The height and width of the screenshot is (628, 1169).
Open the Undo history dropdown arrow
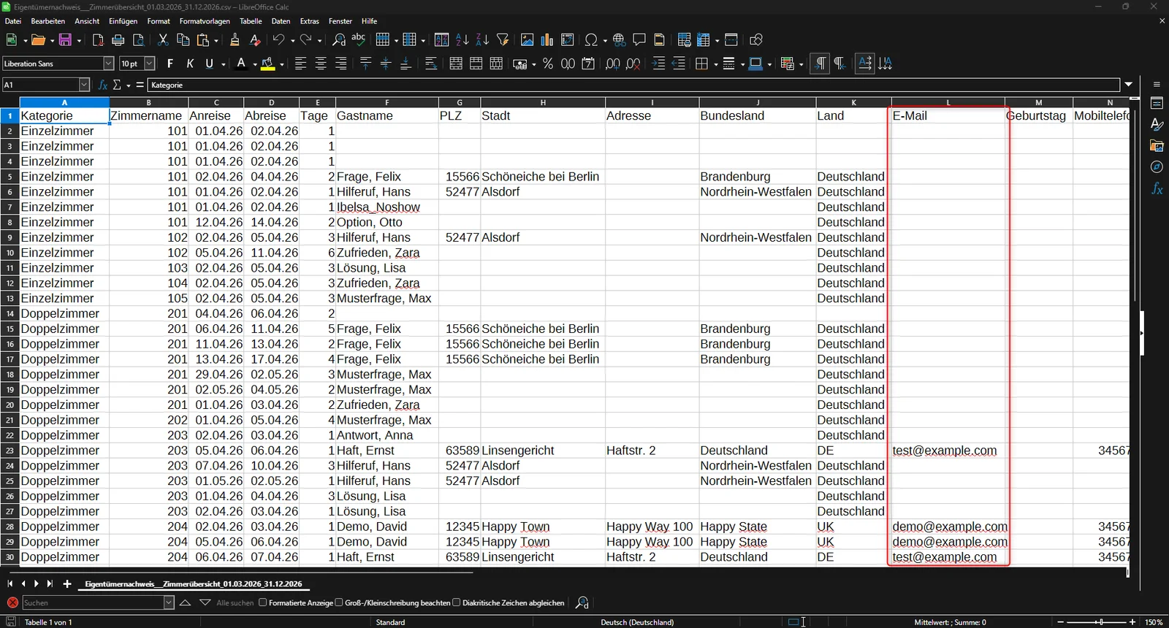pyautogui.click(x=292, y=40)
